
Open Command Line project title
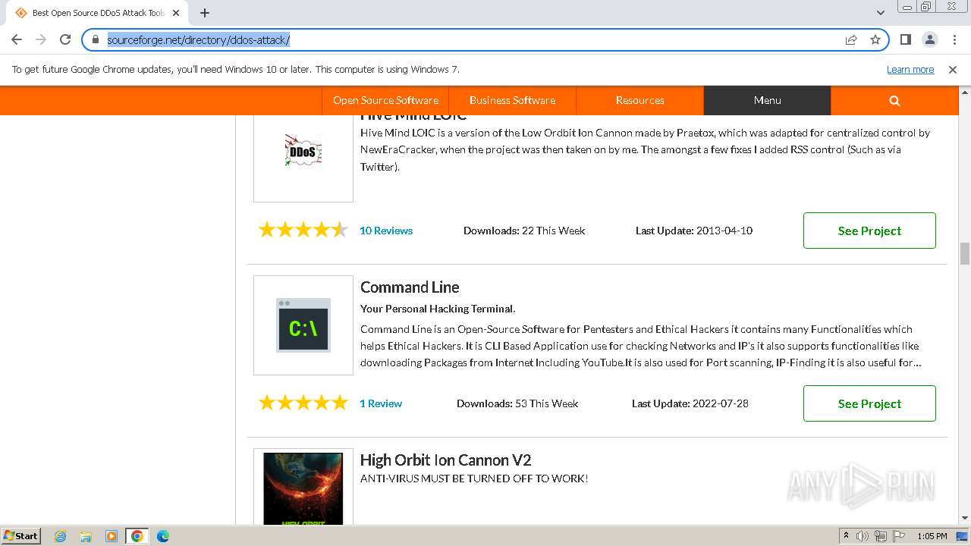point(410,287)
